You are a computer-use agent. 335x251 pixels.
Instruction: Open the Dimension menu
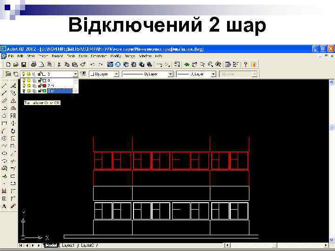(x=99, y=56)
